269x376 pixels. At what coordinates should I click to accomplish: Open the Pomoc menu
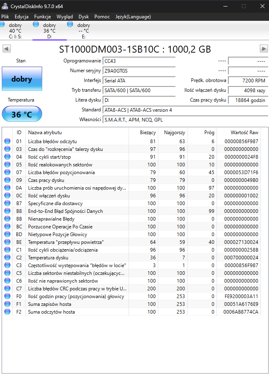pyautogui.click(x=102, y=17)
